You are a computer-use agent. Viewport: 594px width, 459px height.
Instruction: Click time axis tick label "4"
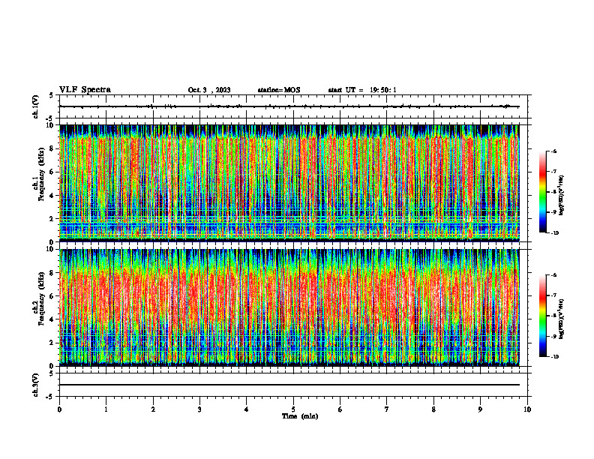pyautogui.click(x=247, y=409)
